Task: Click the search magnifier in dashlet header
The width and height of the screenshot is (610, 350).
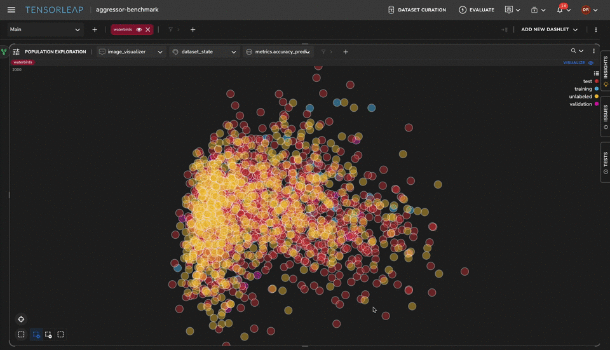Action: pyautogui.click(x=574, y=51)
